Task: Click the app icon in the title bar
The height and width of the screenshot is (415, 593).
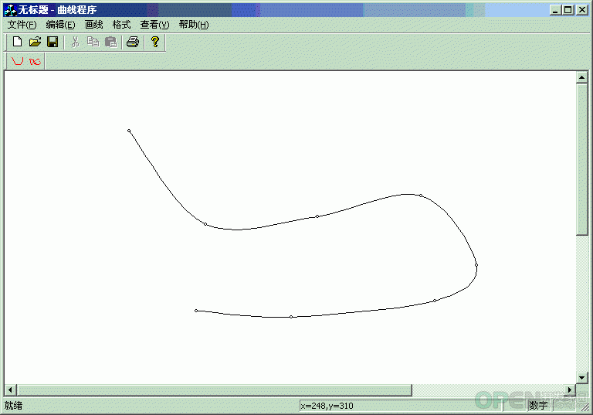Action: (10, 10)
